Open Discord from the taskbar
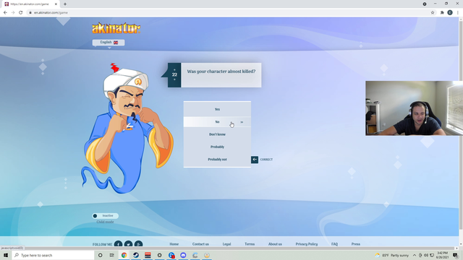Image resolution: width=463 pixels, height=260 pixels. tap(183, 255)
